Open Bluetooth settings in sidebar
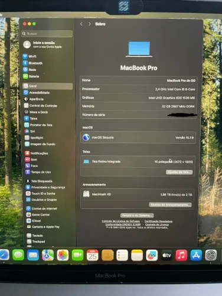The width and height of the screenshot is (222, 296). (x=32, y=63)
